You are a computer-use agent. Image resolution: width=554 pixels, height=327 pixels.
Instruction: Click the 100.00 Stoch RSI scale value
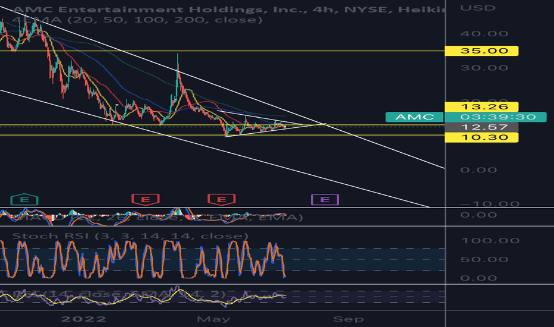click(490, 241)
